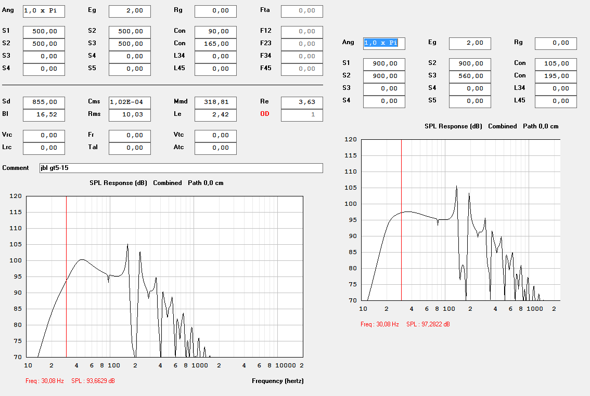Select the F45 input field
The width and height of the screenshot is (590, 396).
pyautogui.click(x=302, y=69)
